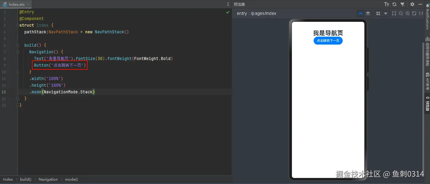Click the mode() breadcrumb
The image size is (430, 184).
(x=71, y=179)
